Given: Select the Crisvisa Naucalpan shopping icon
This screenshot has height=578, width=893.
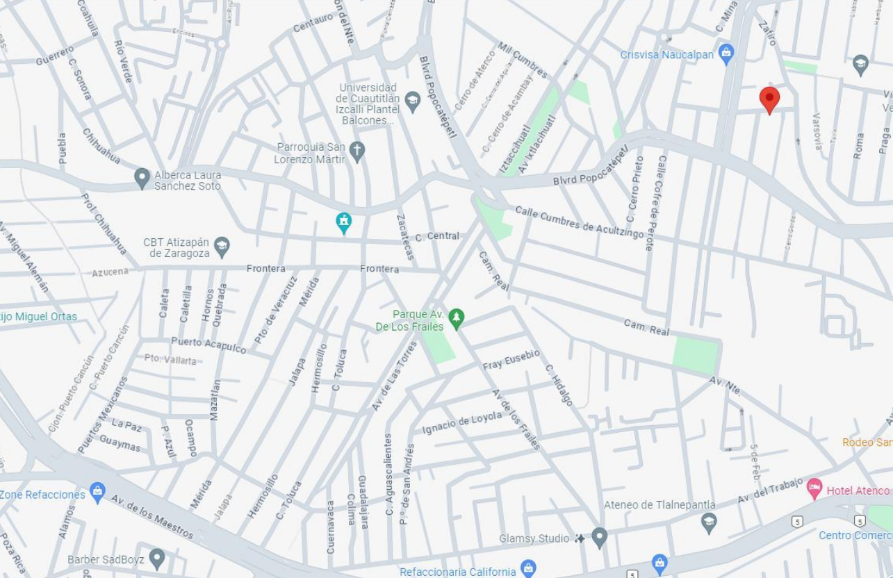Looking at the screenshot, I should click(x=726, y=53).
